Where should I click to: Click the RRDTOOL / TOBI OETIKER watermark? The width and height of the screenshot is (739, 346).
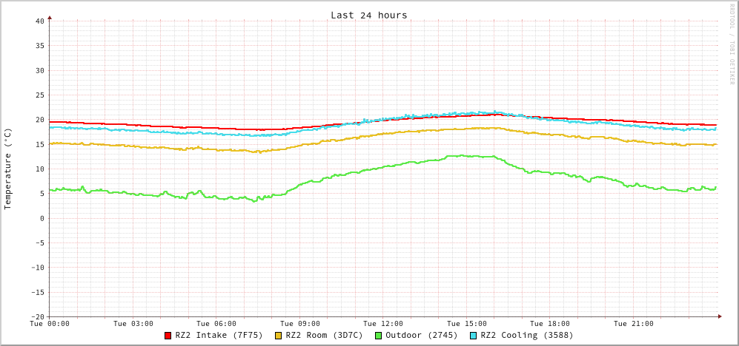(732, 44)
